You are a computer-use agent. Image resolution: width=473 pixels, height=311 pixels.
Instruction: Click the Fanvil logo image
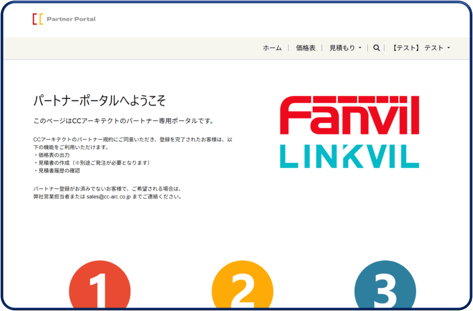(350, 115)
